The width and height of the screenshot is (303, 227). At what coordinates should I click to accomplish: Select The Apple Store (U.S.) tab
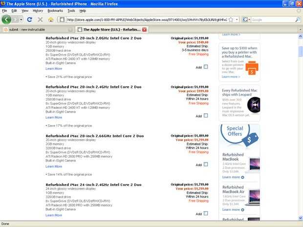click(x=112, y=29)
